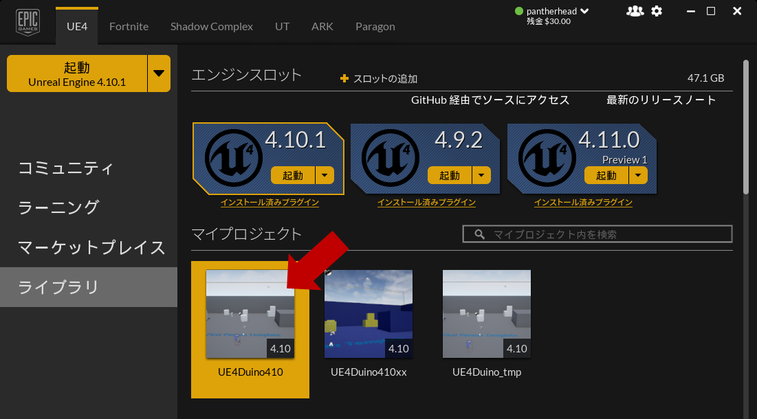
Task: Open the settings gear icon
Action: click(x=657, y=11)
